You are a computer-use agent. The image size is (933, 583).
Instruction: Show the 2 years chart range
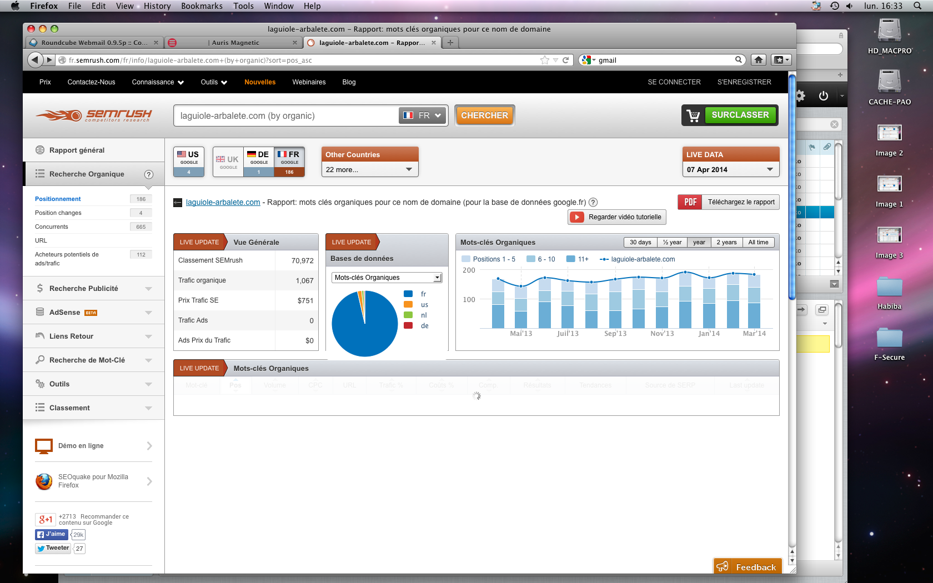point(726,242)
